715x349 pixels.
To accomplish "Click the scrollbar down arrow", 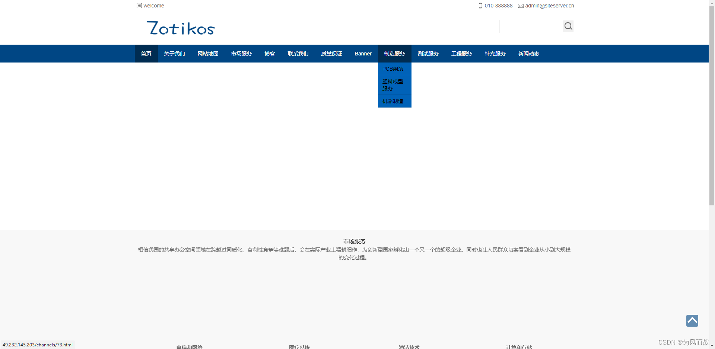I will pos(712,346).
